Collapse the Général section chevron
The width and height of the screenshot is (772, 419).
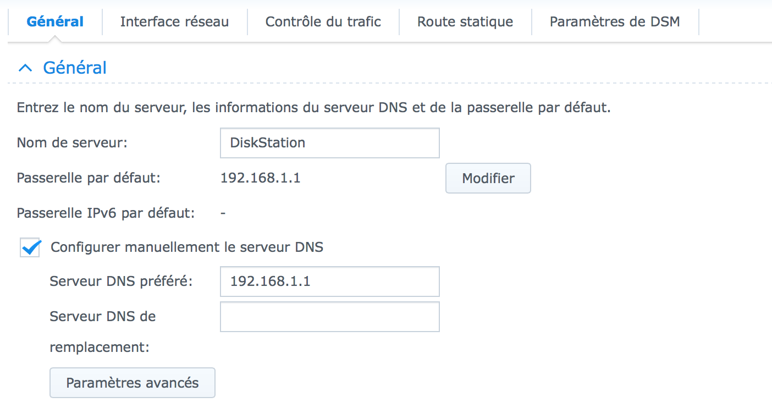click(x=25, y=68)
